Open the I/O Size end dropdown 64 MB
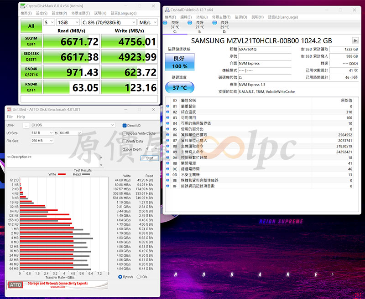The image size is (365, 299). (x=71, y=133)
